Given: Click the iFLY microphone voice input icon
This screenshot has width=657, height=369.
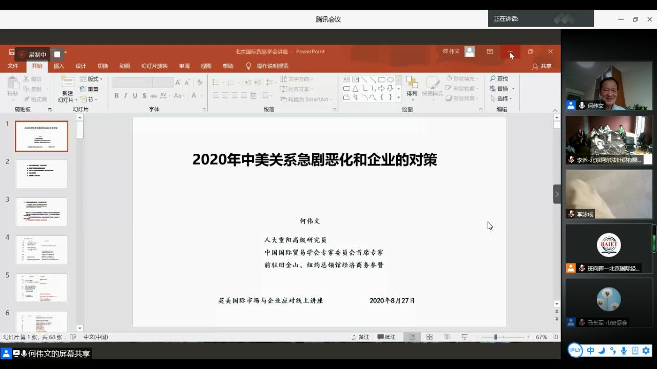Looking at the screenshot, I should (x=624, y=351).
